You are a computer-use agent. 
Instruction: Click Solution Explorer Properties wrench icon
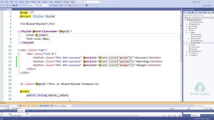coord(213,12)
